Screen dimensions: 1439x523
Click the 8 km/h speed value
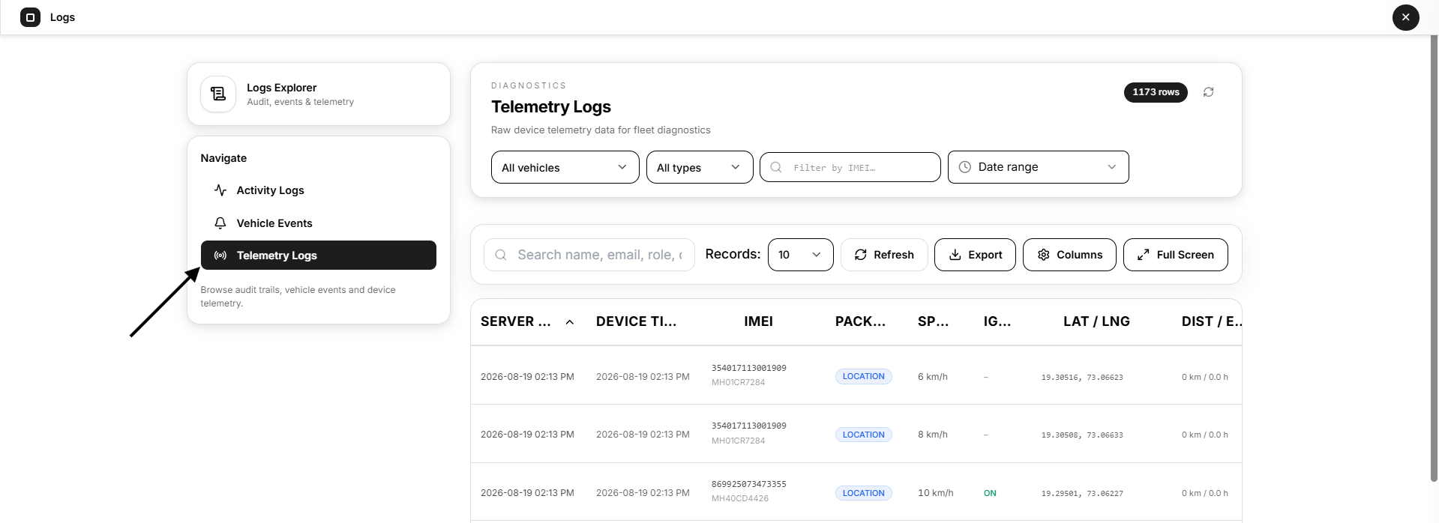point(932,435)
